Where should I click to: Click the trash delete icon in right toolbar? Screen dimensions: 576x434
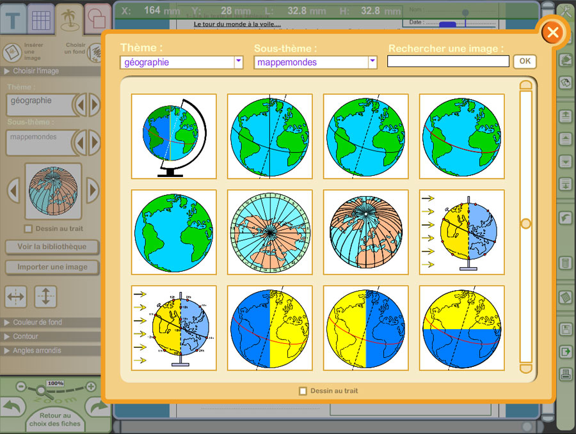coord(565,263)
